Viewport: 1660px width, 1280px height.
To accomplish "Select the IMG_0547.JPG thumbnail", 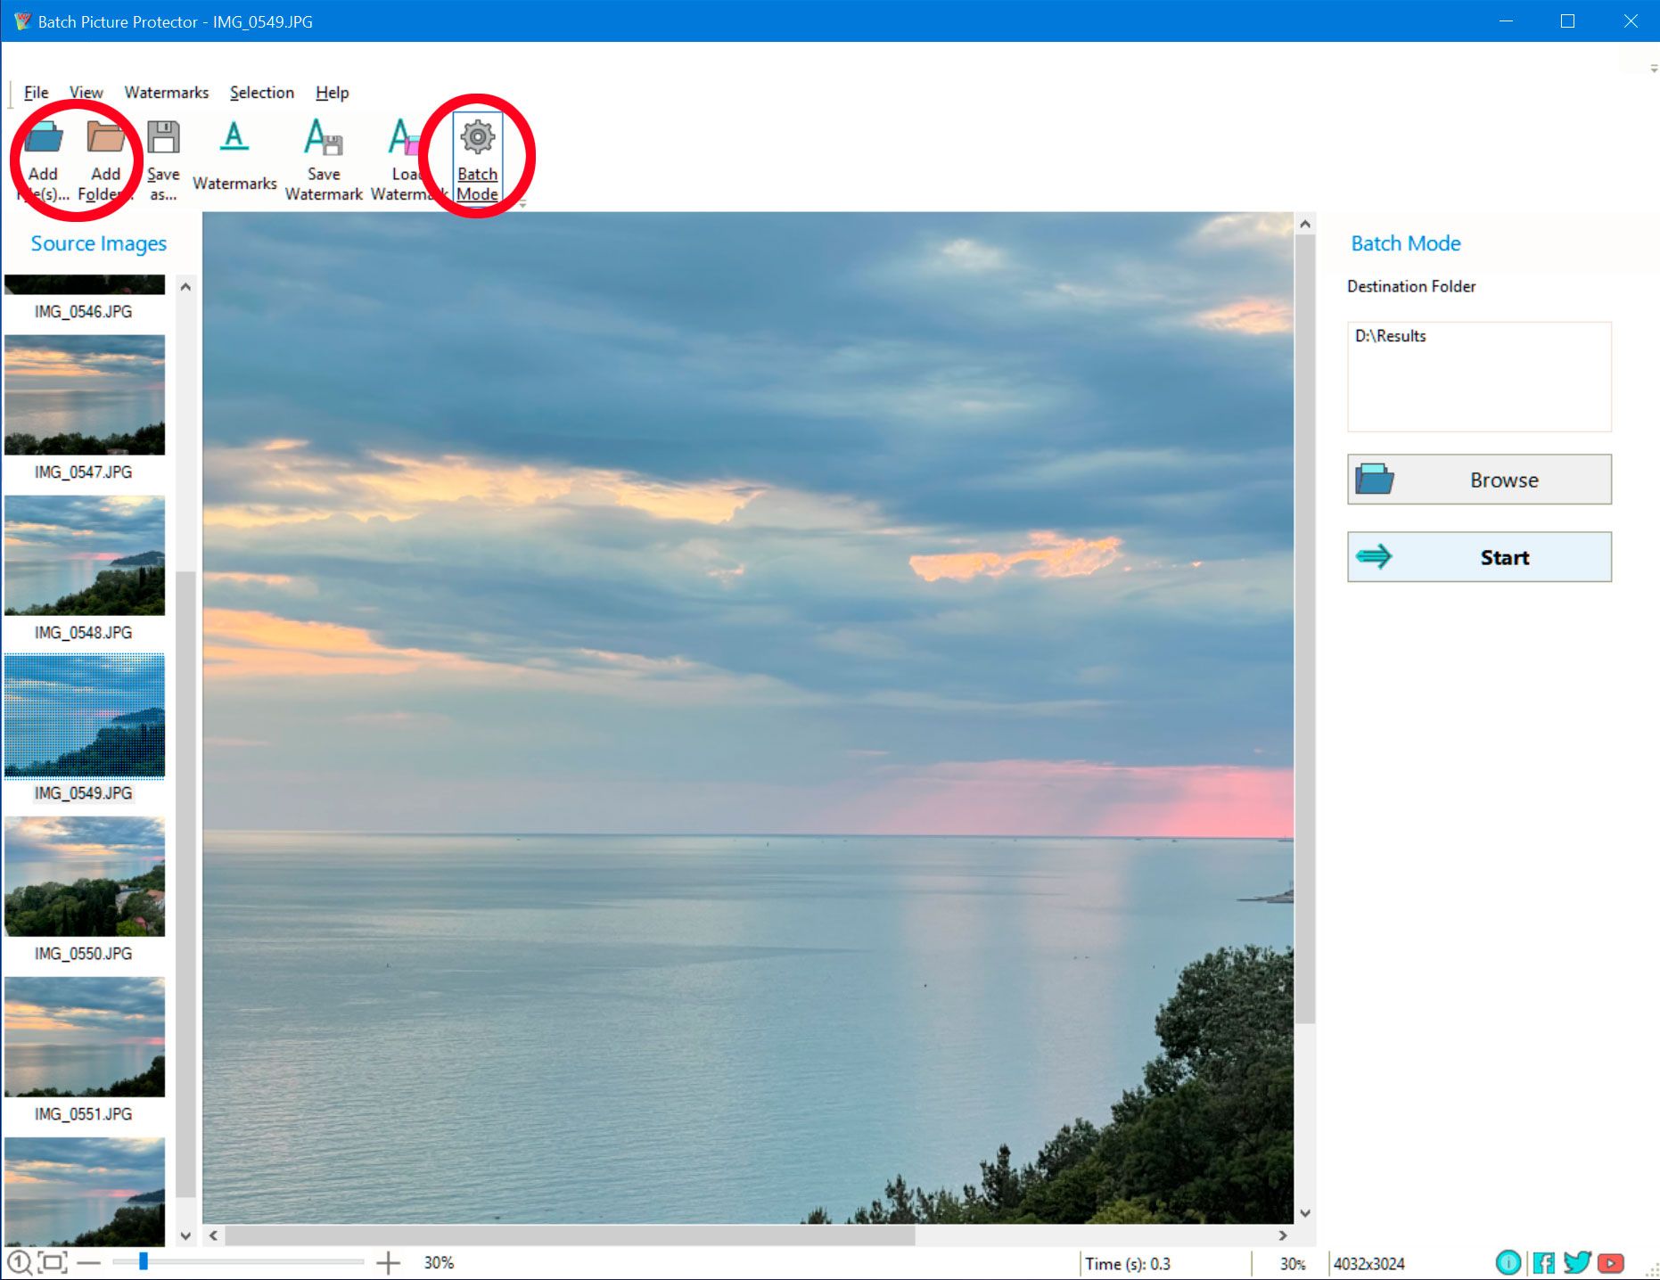I will (85, 395).
